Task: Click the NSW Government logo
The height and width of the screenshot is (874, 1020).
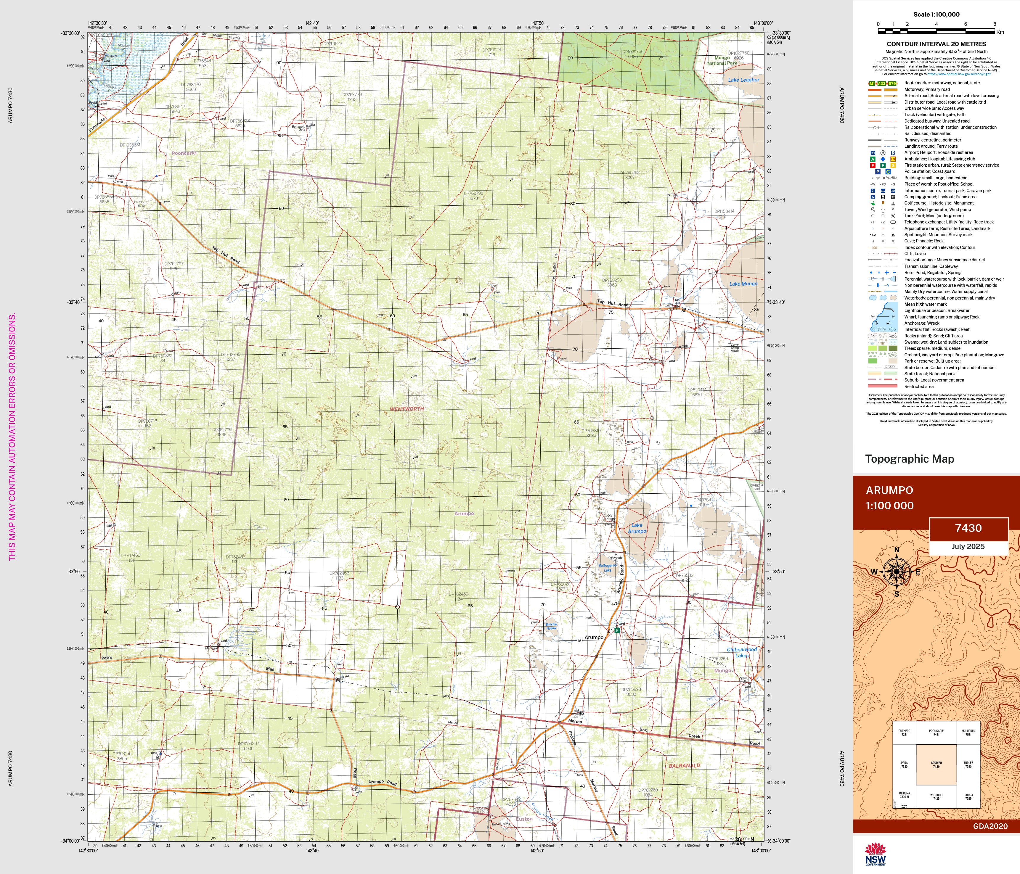Action: pyautogui.click(x=875, y=854)
